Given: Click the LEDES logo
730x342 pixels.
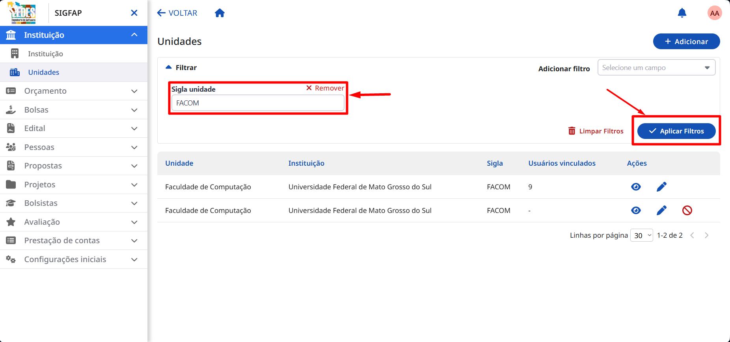Looking at the screenshot, I should coord(22,13).
